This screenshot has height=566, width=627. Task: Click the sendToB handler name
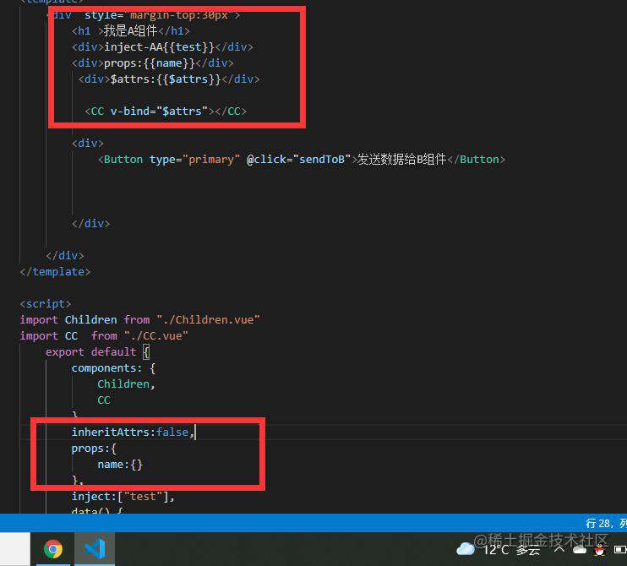pyautogui.click(x=321, y=159)
